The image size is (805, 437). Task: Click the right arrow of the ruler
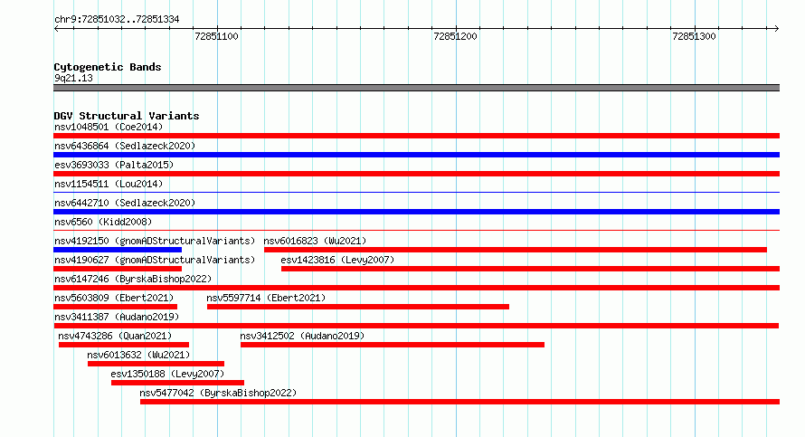pyautogui.click(x=777, y=29)
